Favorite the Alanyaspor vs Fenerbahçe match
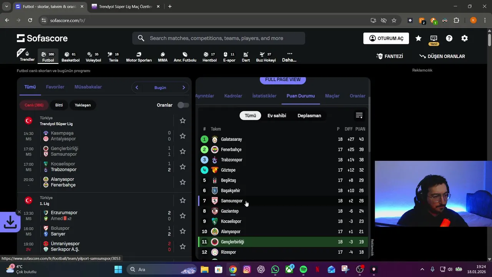492x277 pixels. coord(183,182)
